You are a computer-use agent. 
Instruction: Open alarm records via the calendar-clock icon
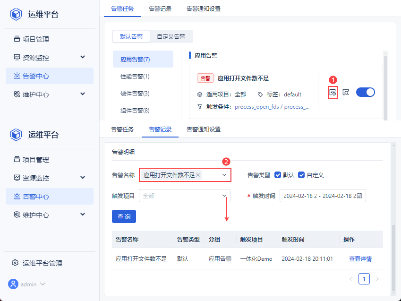click(x=333, y=93)
